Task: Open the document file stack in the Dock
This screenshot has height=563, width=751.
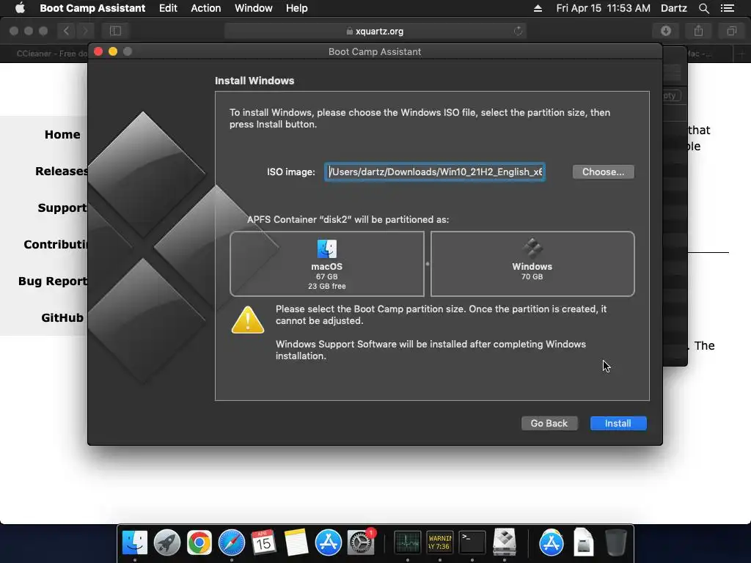Action: tap(584, 542)
